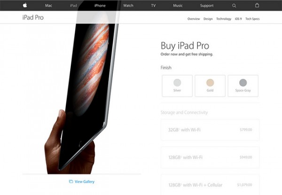The image size is (282, 195).
Task: Open the Support navigation item
Action: pos(207,6)
